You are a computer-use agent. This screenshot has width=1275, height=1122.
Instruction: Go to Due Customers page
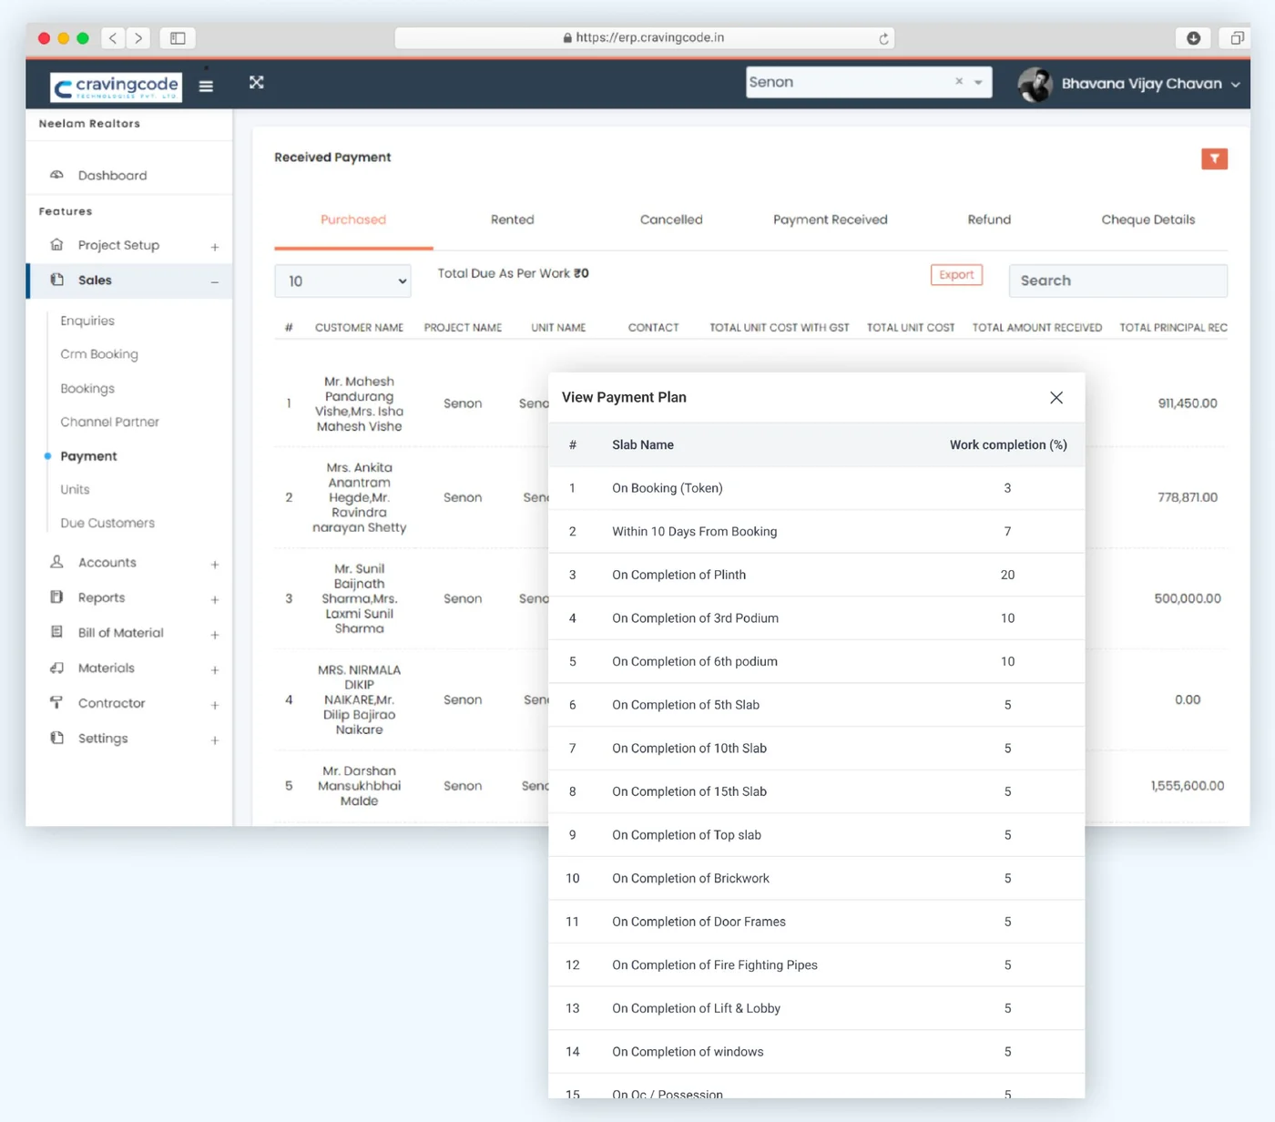107,523
